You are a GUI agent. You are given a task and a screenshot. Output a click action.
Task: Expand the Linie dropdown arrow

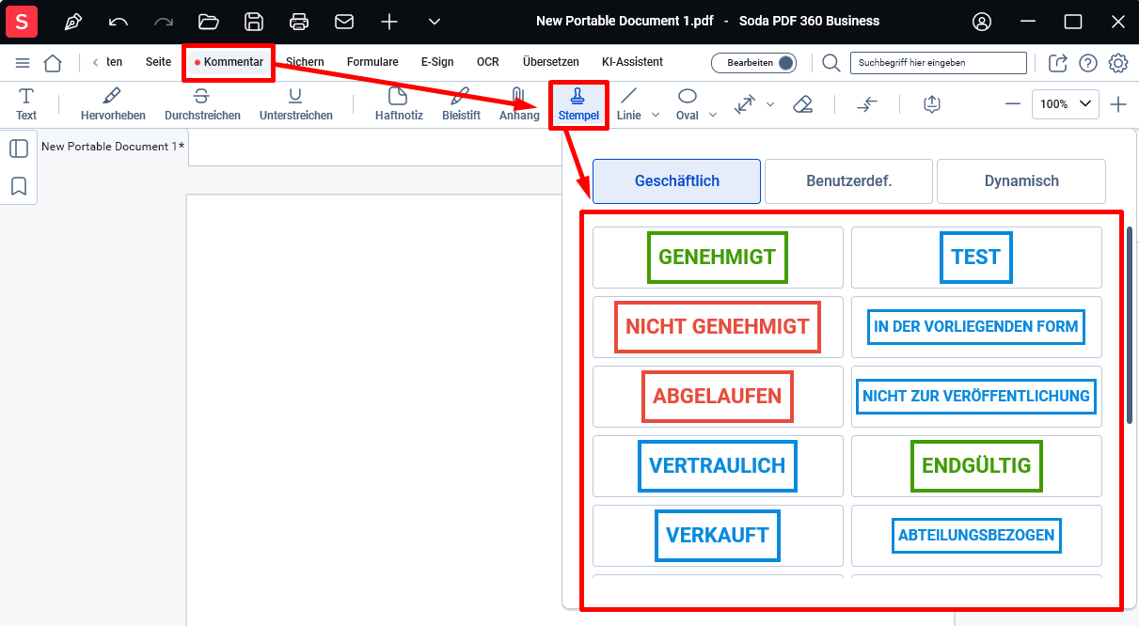point(656,115)
